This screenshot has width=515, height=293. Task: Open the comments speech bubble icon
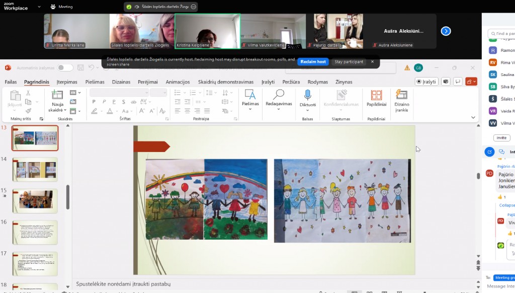(458, 82)
